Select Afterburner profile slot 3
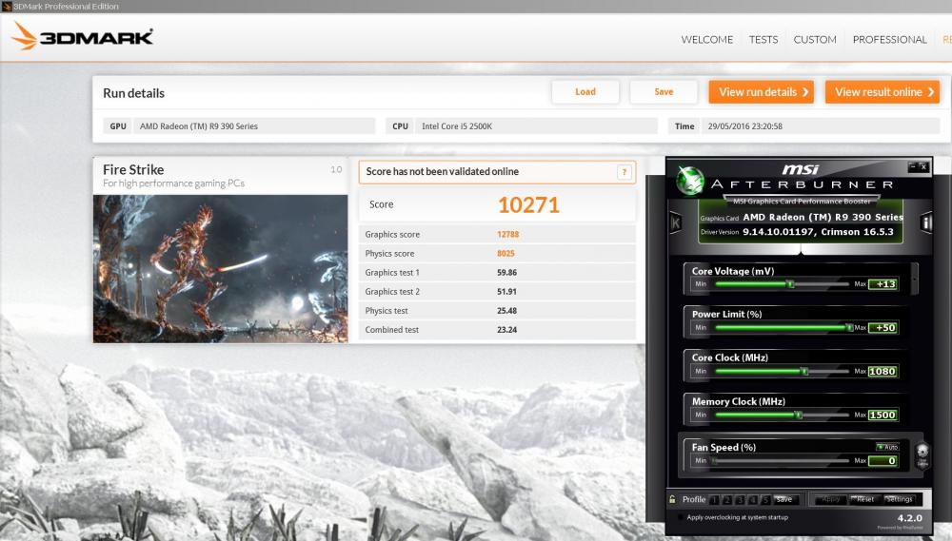This screenshot has width=952, height=541. coord(740,500)
